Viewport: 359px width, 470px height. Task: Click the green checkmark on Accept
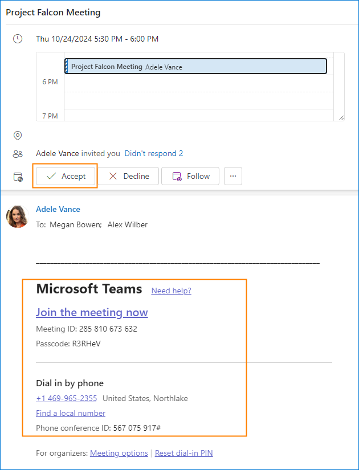(x=52, y=176)
